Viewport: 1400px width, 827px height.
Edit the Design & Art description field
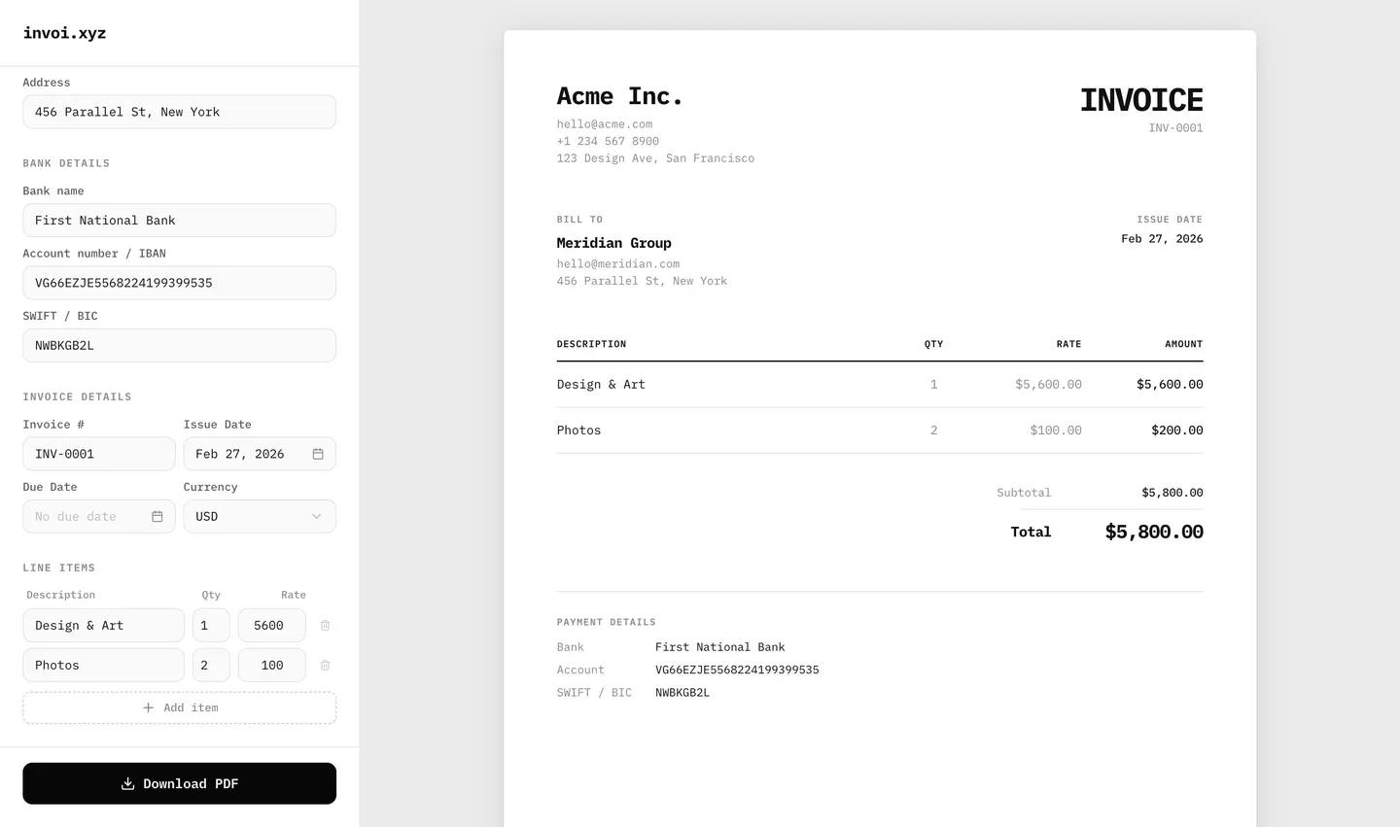tap(103, 626)
